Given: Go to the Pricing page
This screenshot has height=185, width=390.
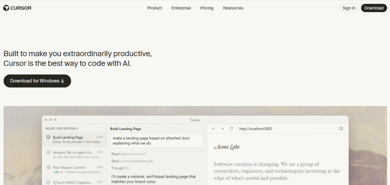Looking at the screenshot, I should click(207, 8).
